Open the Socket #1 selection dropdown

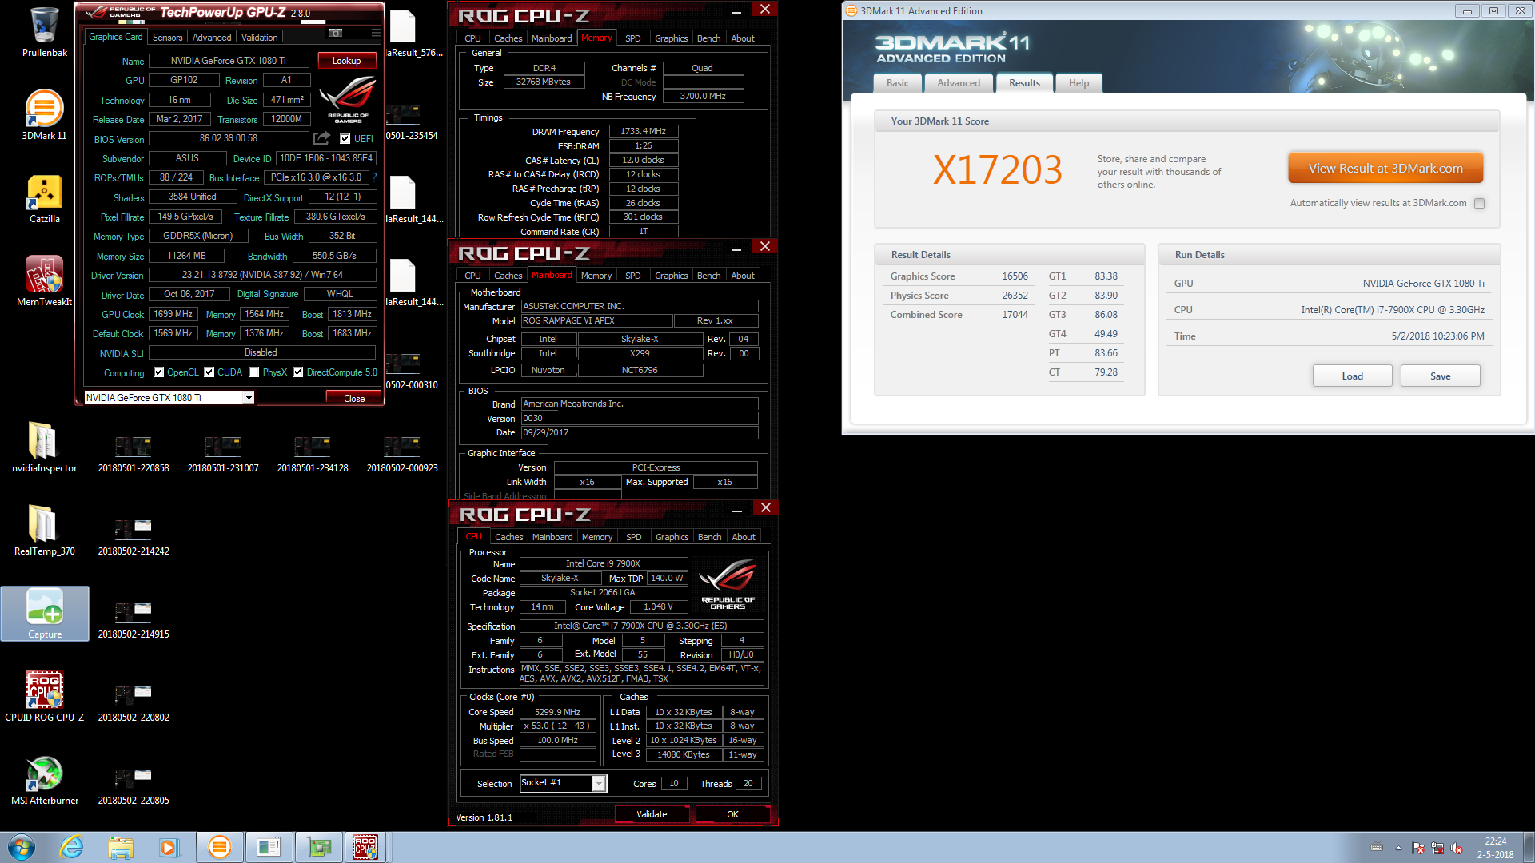pos(599,784)
